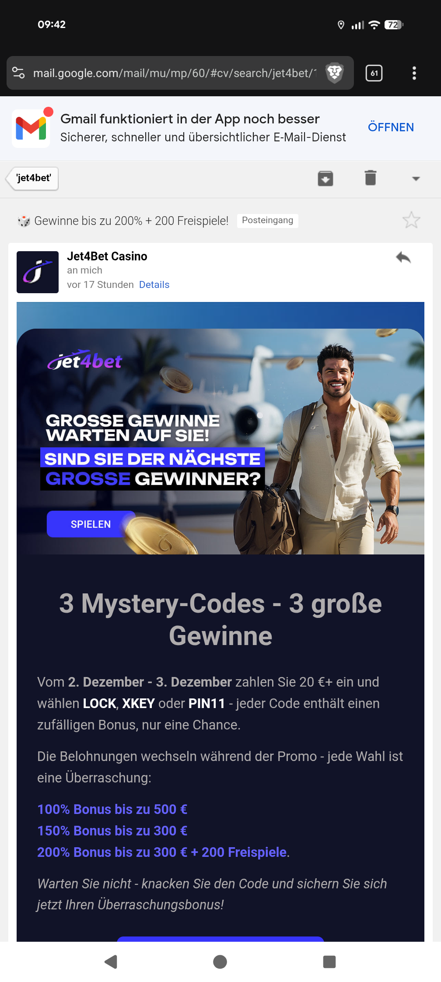Delete email using trash icon
This screenshot has height=982, width=441.
(371, 178)
